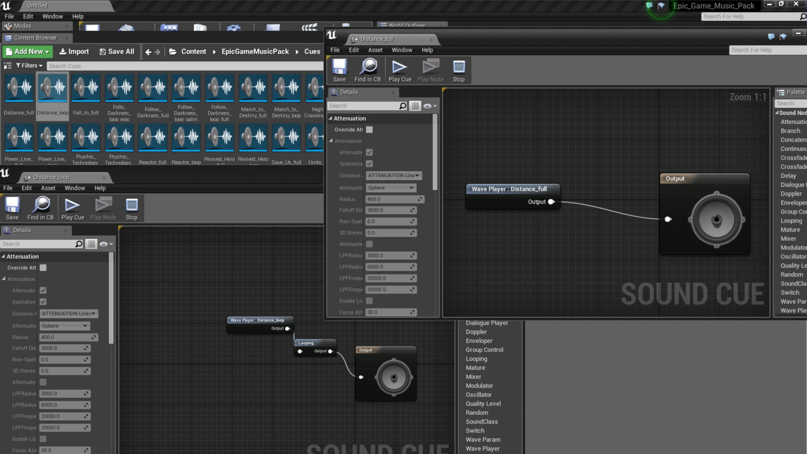Click Find in CB in the Distance_loop editor
The image size is (807, 454).
41,208
